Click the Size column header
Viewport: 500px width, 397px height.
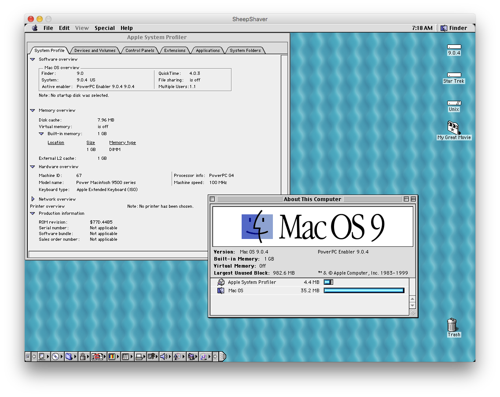point(91,143)
